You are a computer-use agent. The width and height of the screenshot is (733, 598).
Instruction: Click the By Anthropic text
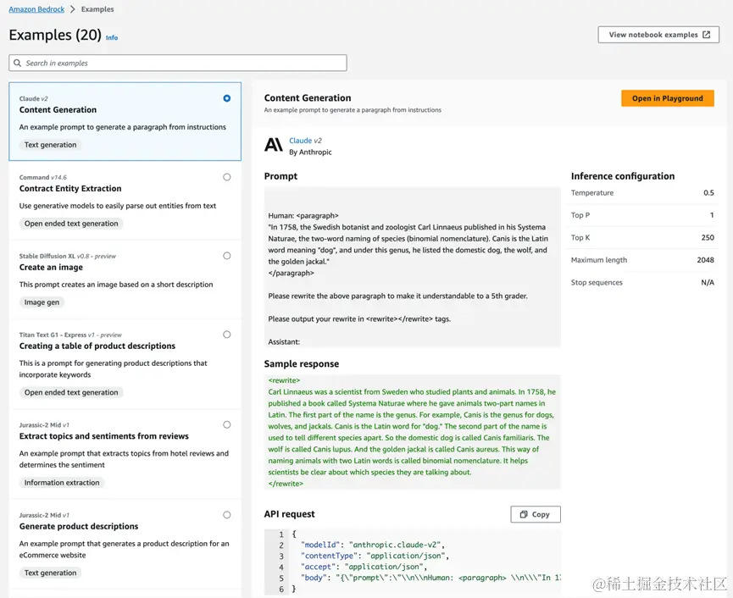point(310,152)
